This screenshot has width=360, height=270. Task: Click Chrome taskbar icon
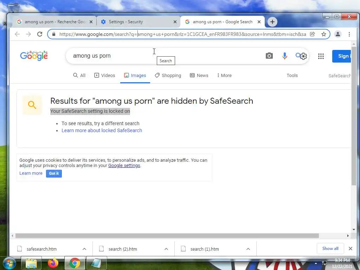(x=75, y=263)
